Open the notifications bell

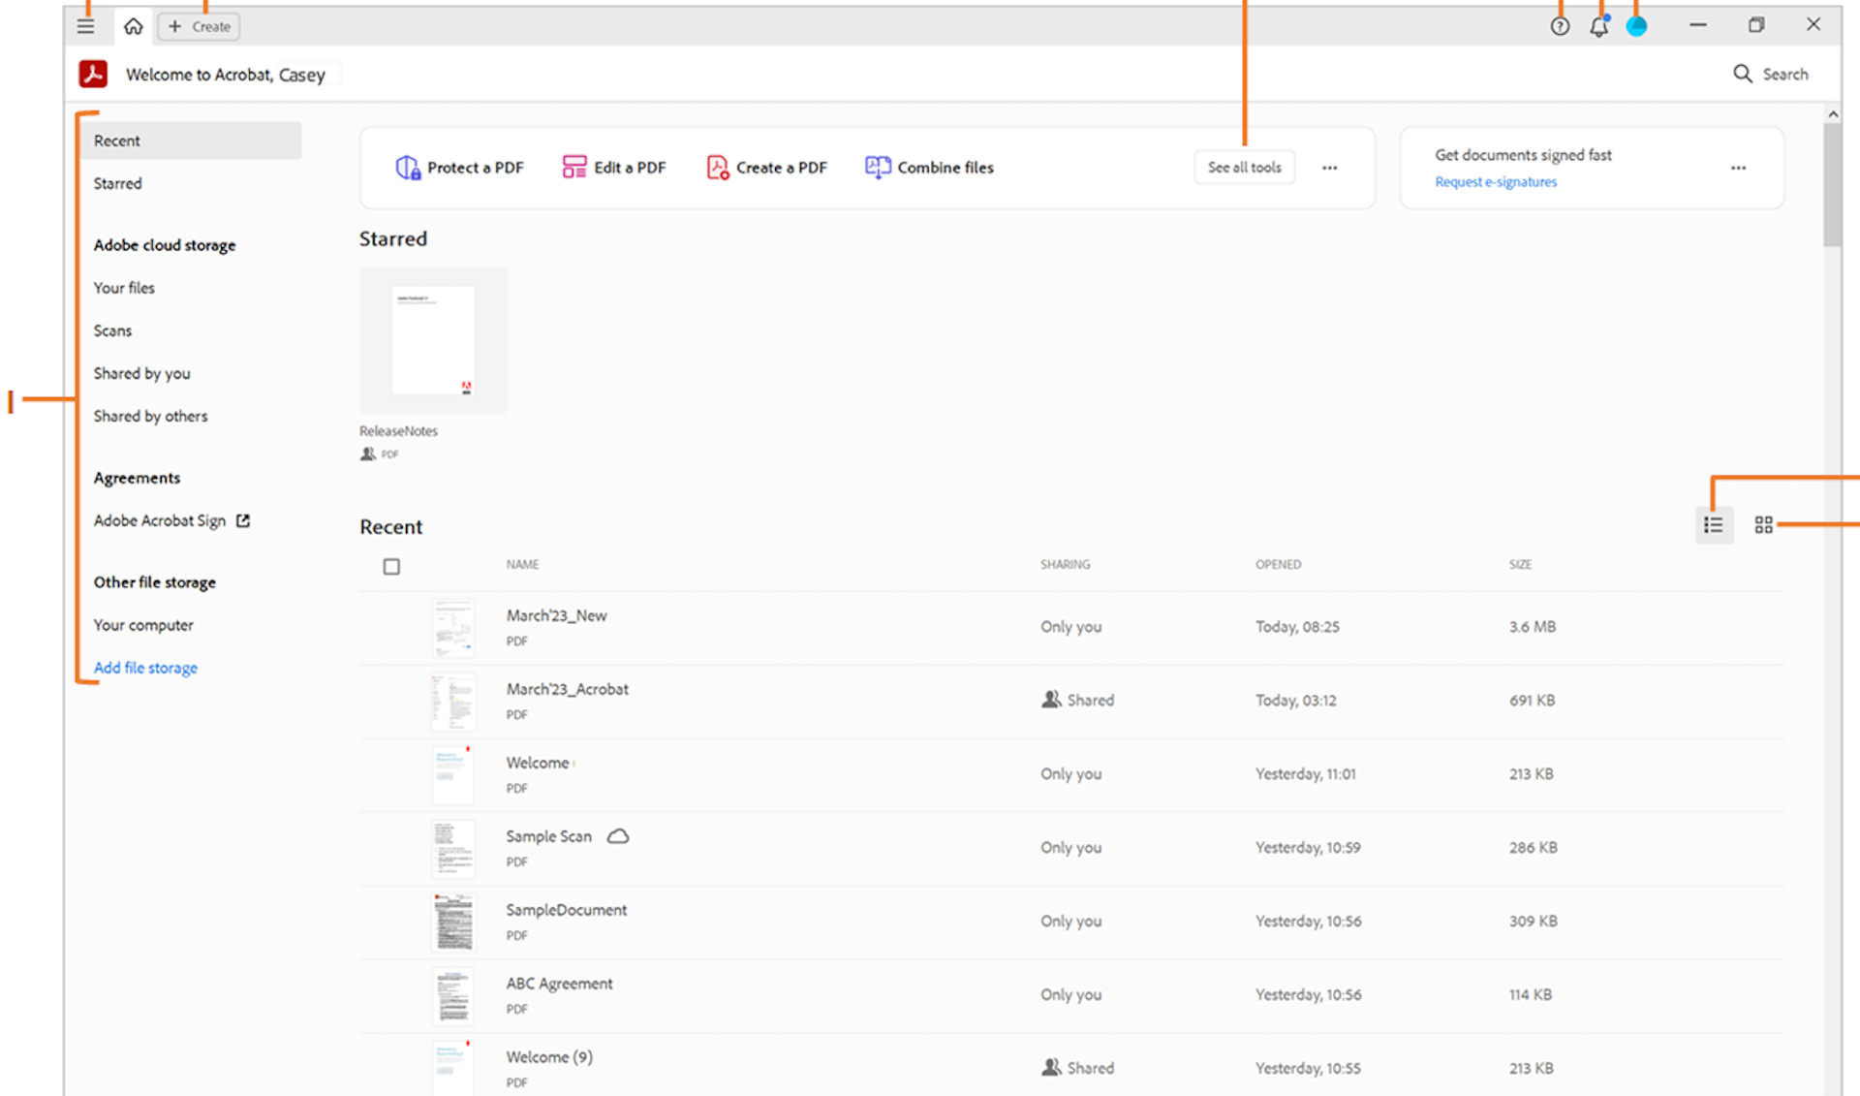click(x=1598, y=26)
